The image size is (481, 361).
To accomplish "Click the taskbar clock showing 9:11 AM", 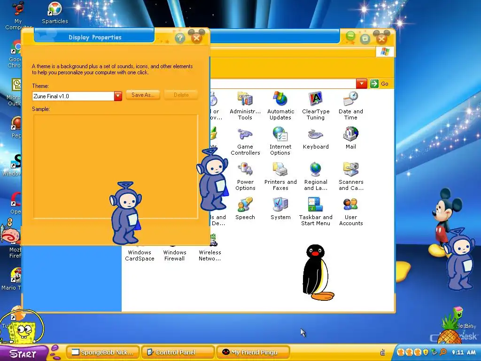I will 463,353.
